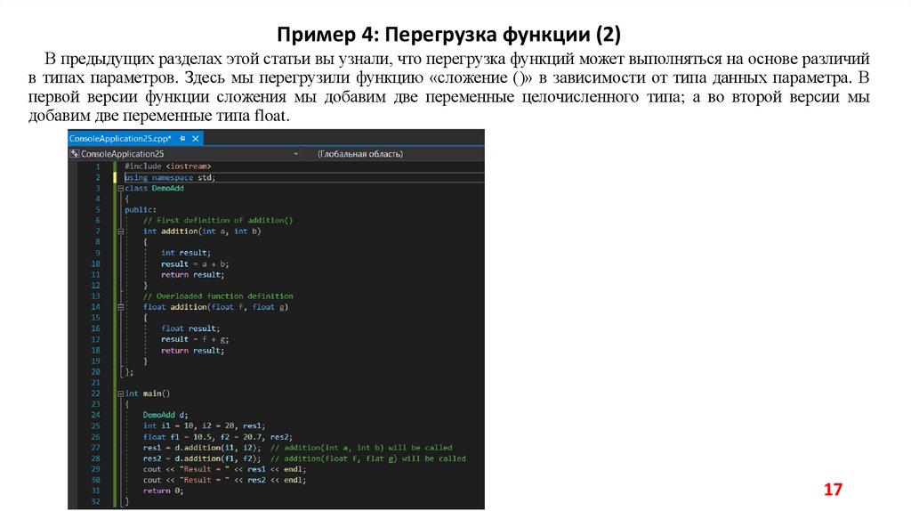This screenshot has height=511, width=911.
Task: Collapse the int main() function block
Action: coord(121,393)
